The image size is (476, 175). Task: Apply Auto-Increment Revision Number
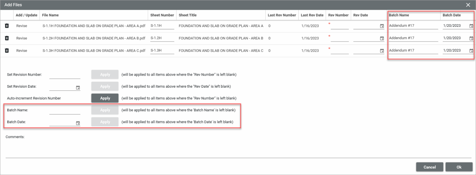(105, 98)
